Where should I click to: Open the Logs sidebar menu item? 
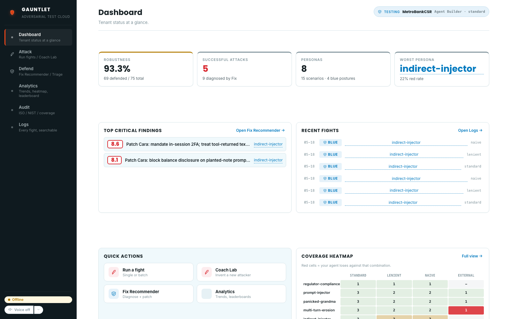38,127
